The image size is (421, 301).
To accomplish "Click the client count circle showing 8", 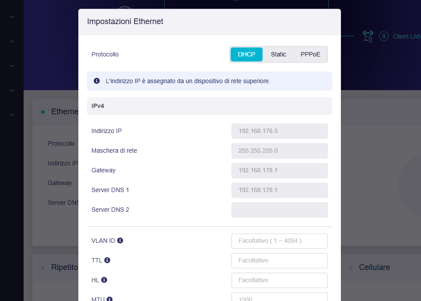I will 384,36.
